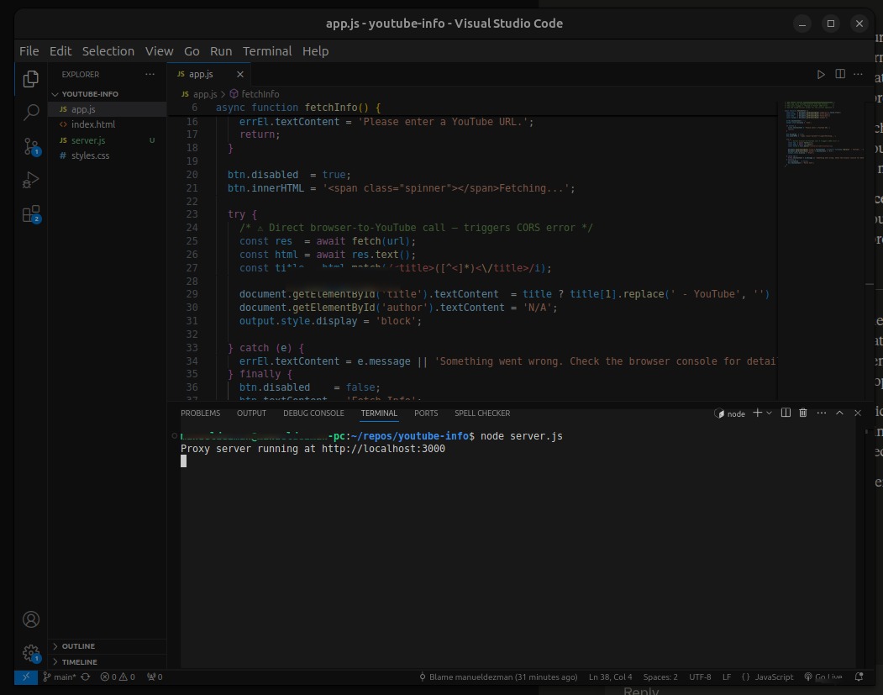Screen dimensions: 883x695
Task: Kill the terminal with the trash icon
Action: 803,413
